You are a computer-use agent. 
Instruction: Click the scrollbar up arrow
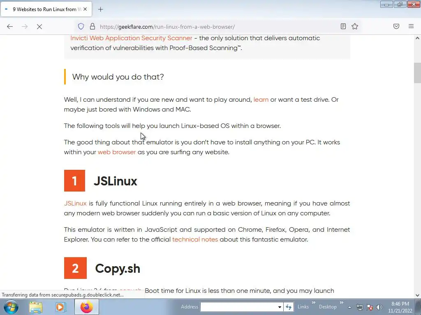click(417, 38)
